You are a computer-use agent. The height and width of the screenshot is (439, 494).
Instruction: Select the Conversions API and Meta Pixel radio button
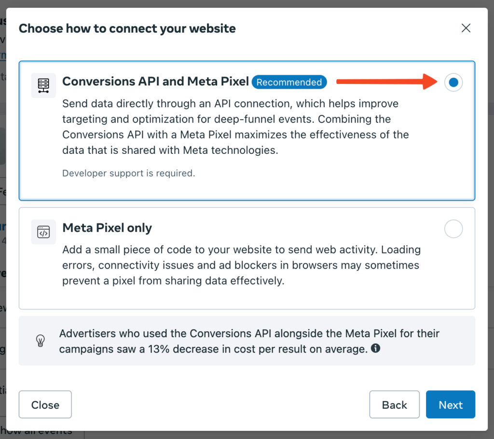click(x=453, y=82)
